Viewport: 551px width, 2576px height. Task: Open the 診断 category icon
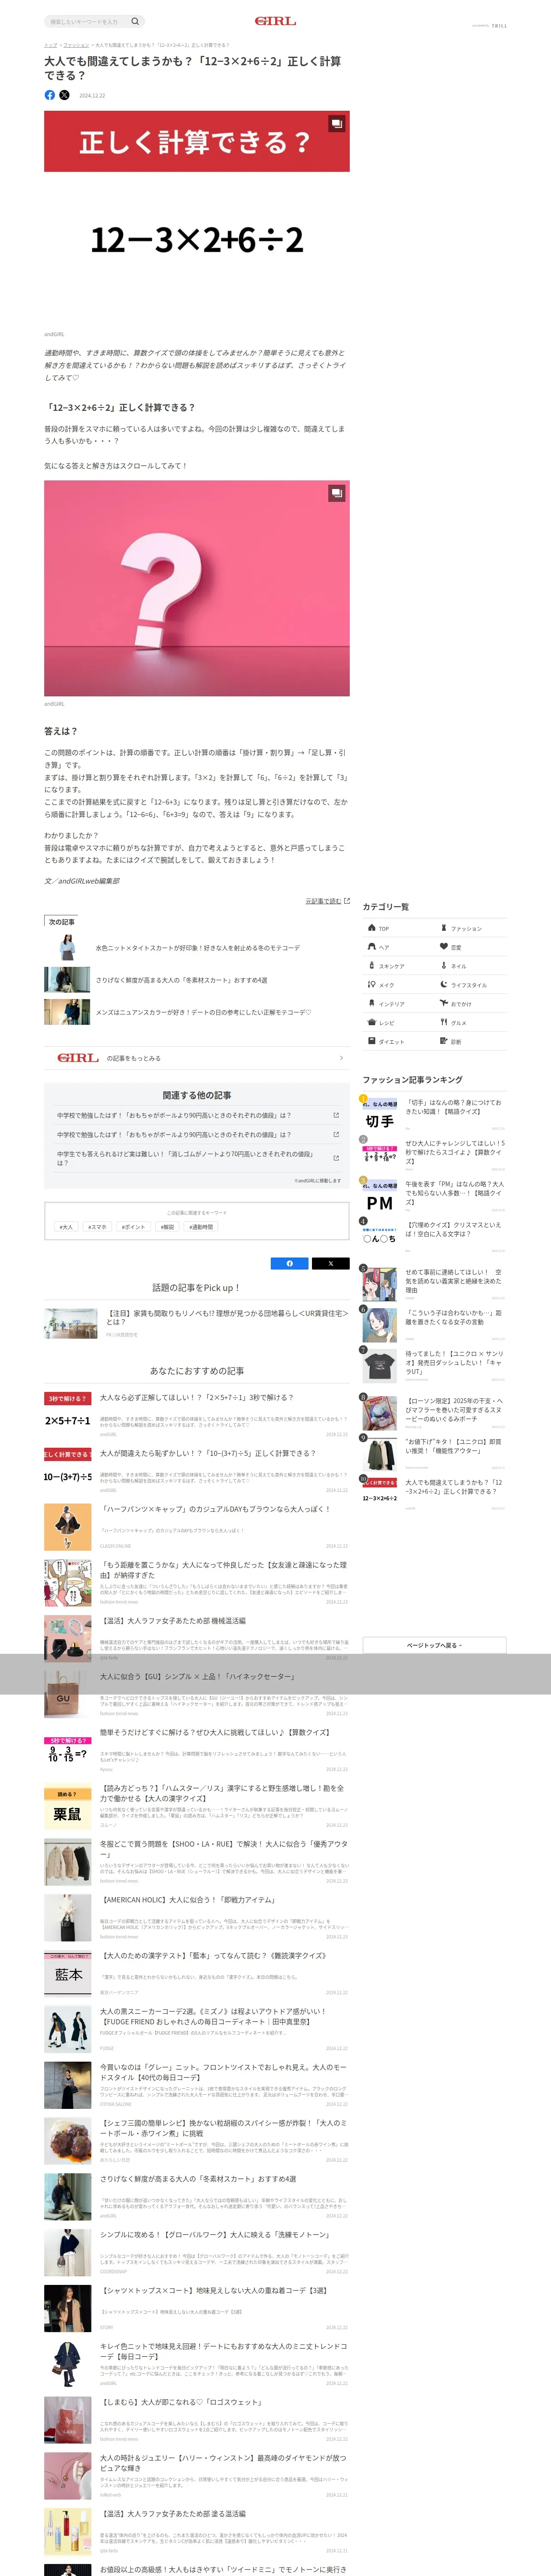[x=444, y=1041]
